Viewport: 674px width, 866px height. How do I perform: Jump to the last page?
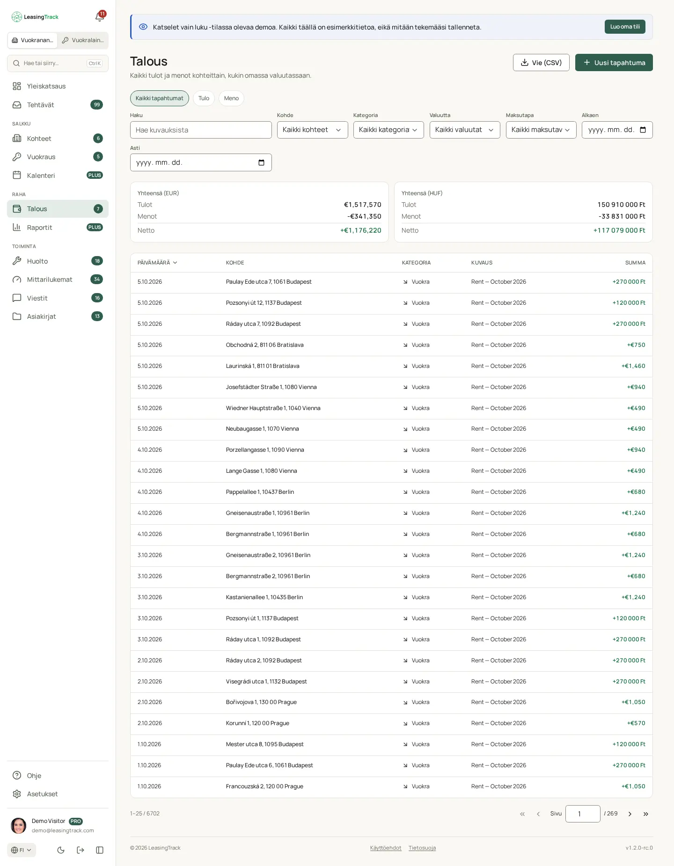tap(646, 814)
